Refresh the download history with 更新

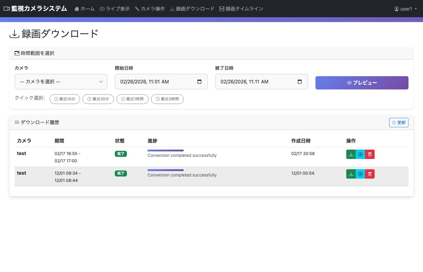[399, 122]
